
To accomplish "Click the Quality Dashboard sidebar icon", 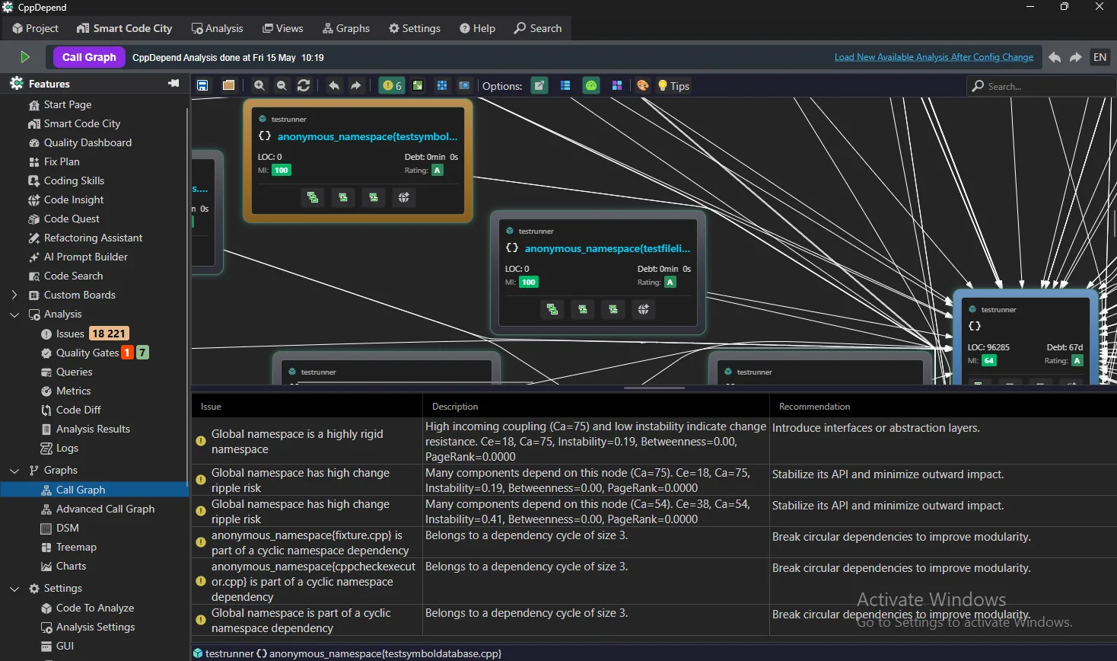I will pyautogui.click(x=34, y=142).
